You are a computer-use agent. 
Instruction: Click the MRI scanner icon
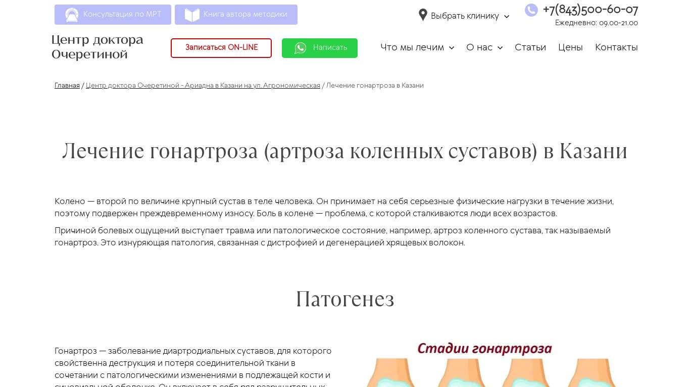click(72, 15)
